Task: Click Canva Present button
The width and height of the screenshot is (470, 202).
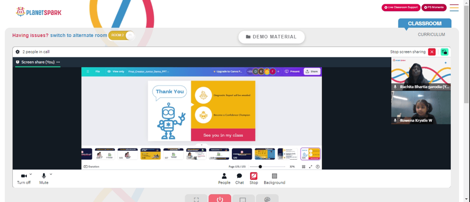Action: coord(292,71)
